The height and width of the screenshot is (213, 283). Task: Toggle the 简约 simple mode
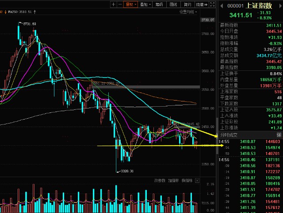pos(187,4)
